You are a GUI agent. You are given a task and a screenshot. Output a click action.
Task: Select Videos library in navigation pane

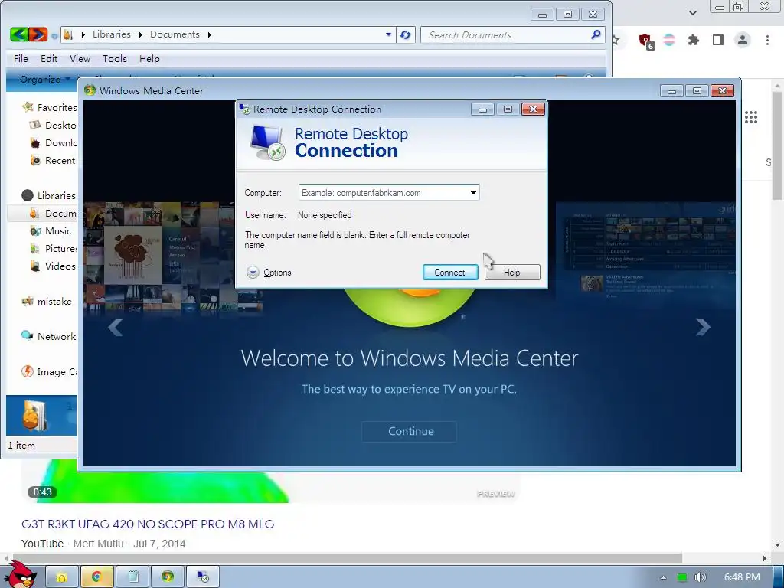(x=53, y=266)
